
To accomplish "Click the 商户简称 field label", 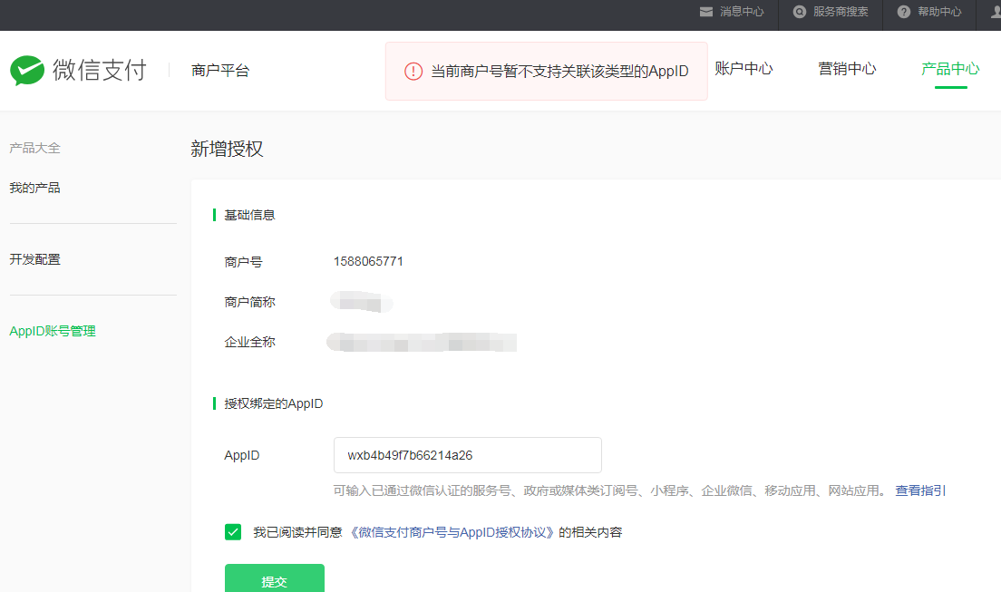I will pos(249,302).
